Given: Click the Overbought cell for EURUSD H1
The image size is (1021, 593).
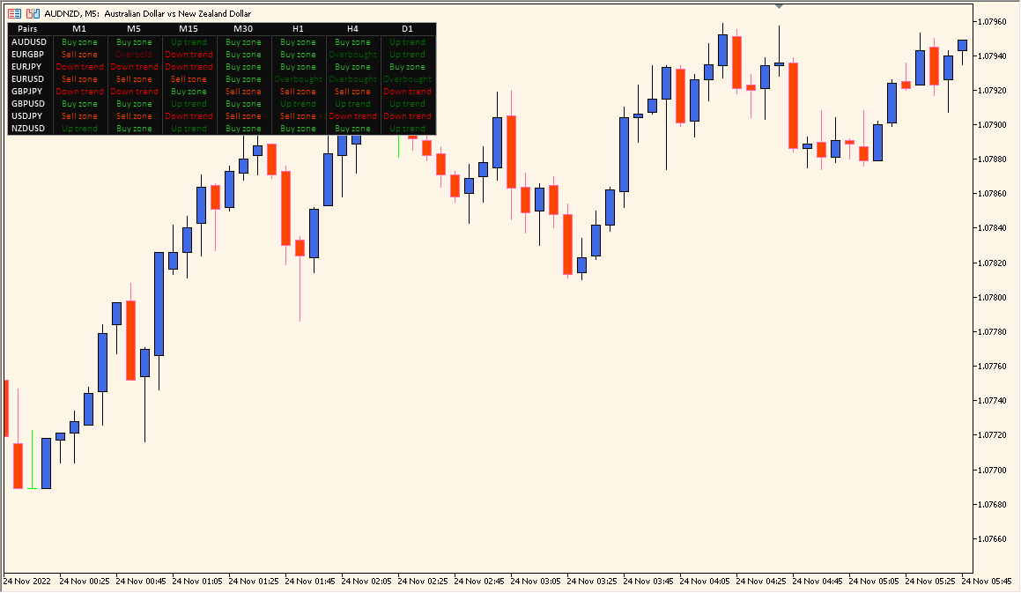Looking at the screenshot, I should coord(298,78).
